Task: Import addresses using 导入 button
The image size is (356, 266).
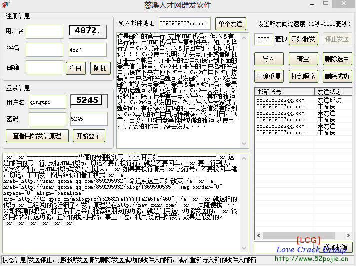Action: tap(269, 59)
